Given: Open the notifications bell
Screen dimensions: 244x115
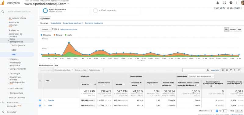Looking at the screenshot, I should click(217, 3).
